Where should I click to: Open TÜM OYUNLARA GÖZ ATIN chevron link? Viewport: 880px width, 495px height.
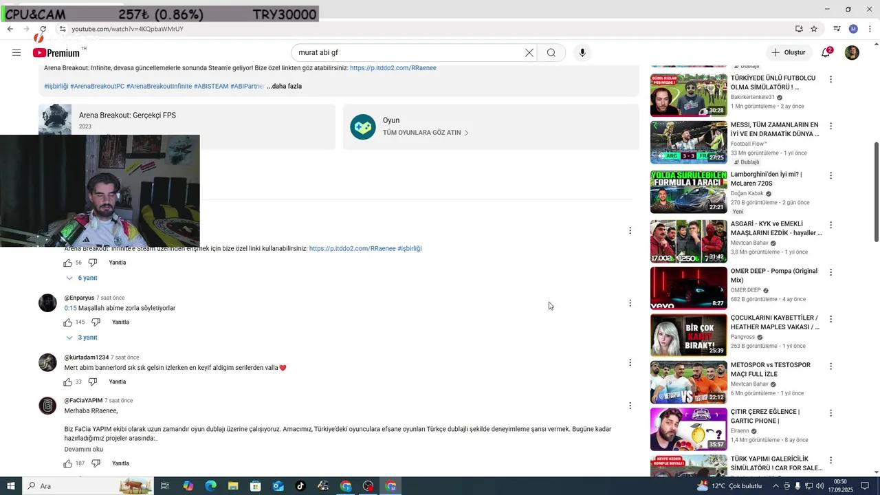pos(426,133)
